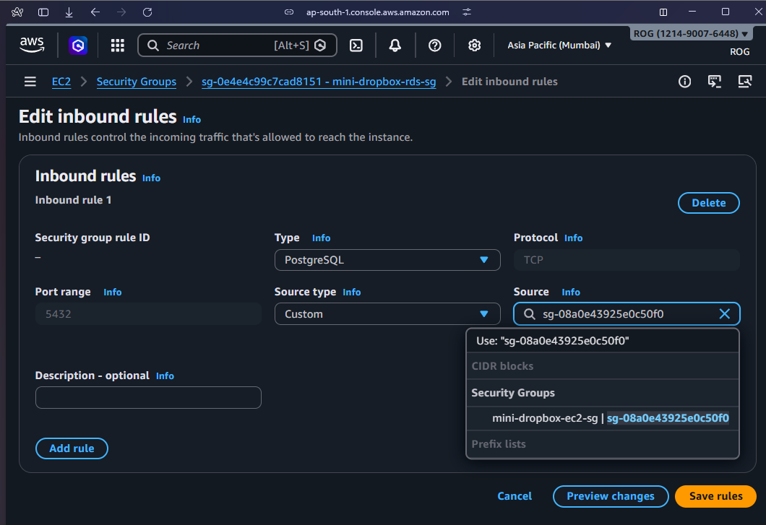Clear the Source search field with X
This screenshot has width=766, height=525.
pyautogui.click(x=725, y=314)
